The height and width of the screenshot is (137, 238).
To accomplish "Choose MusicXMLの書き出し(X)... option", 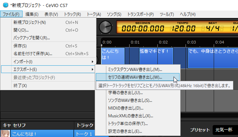I will tap(138, 116).
